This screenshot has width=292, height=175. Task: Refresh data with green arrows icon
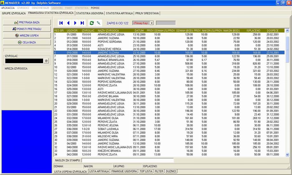pyautogui.click(x=92, y=23)
